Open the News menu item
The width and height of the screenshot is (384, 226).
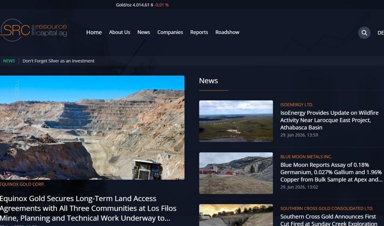(x=144, y=33)
